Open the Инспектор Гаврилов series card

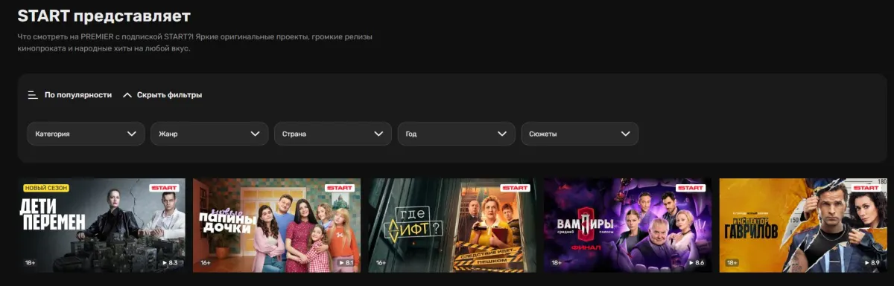pos(803,225)
